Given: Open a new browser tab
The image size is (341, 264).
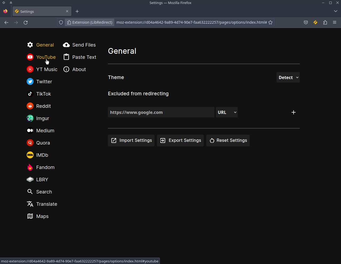Looking at the screenshot, I should coord(77,11).
